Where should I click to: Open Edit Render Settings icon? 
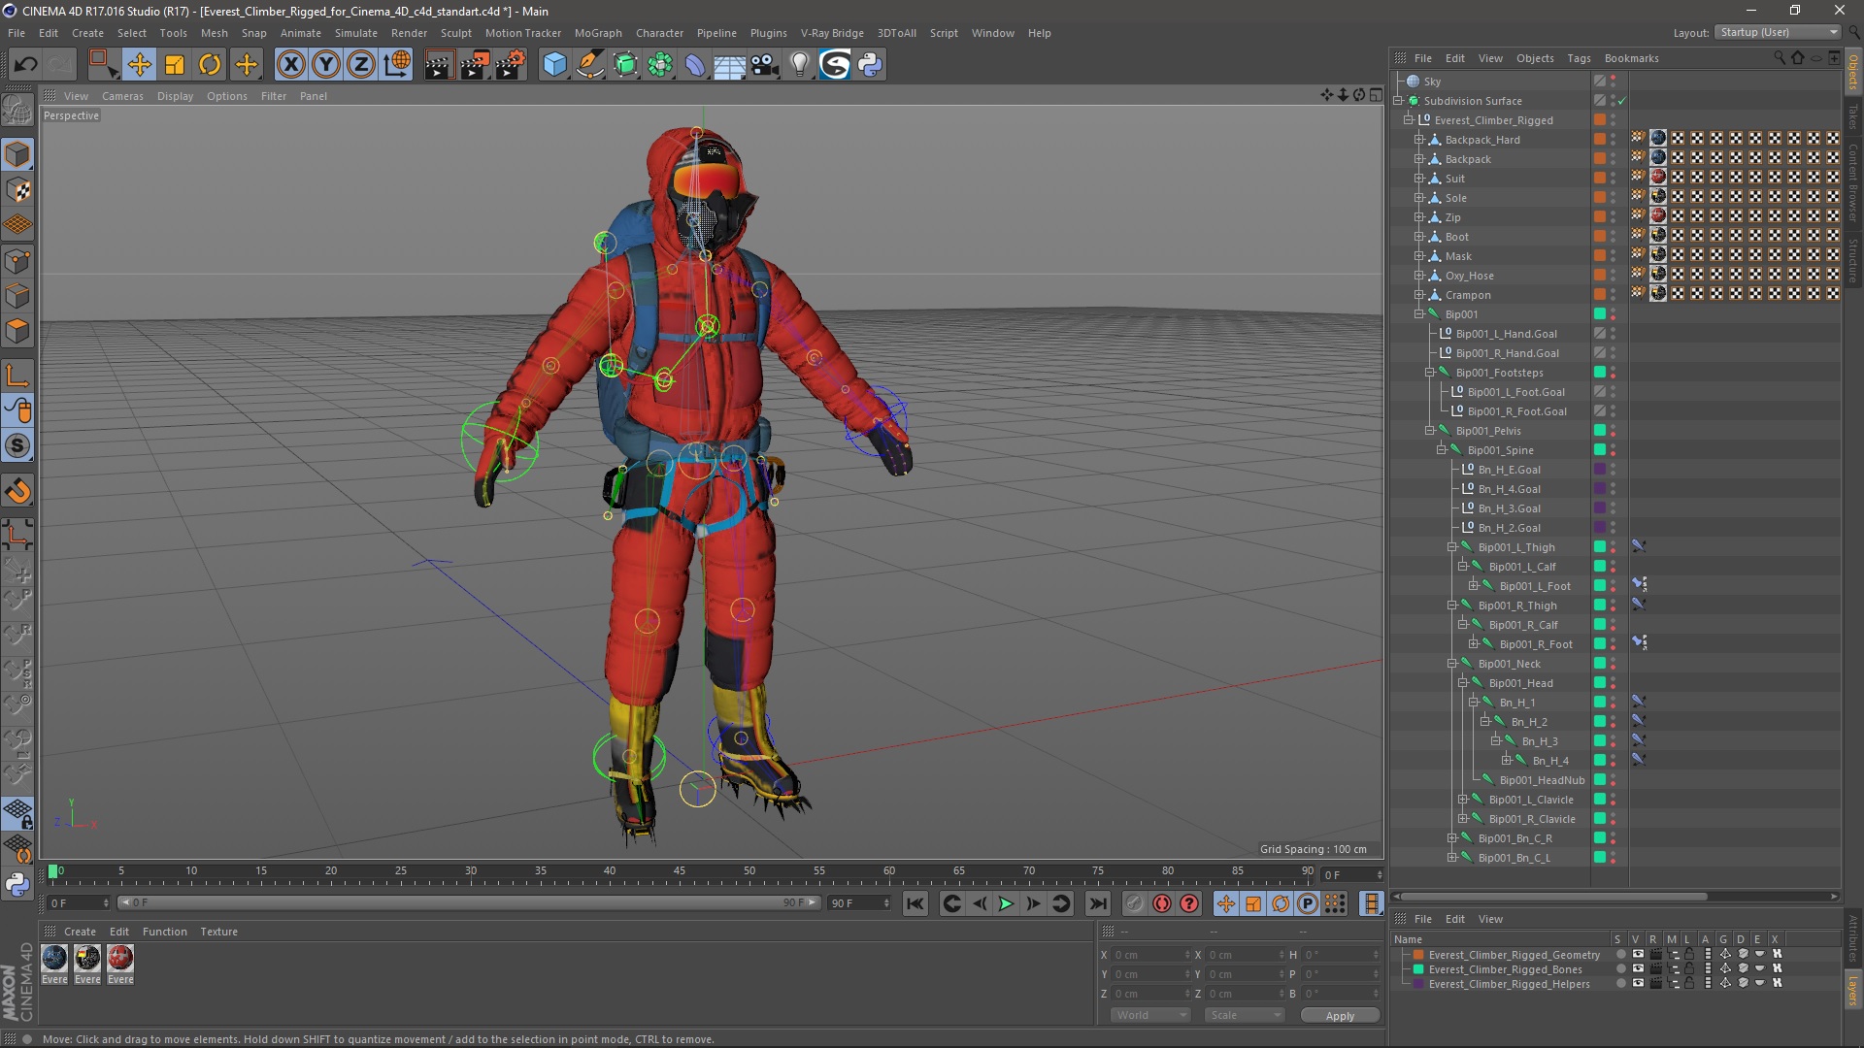pos(511,65)
